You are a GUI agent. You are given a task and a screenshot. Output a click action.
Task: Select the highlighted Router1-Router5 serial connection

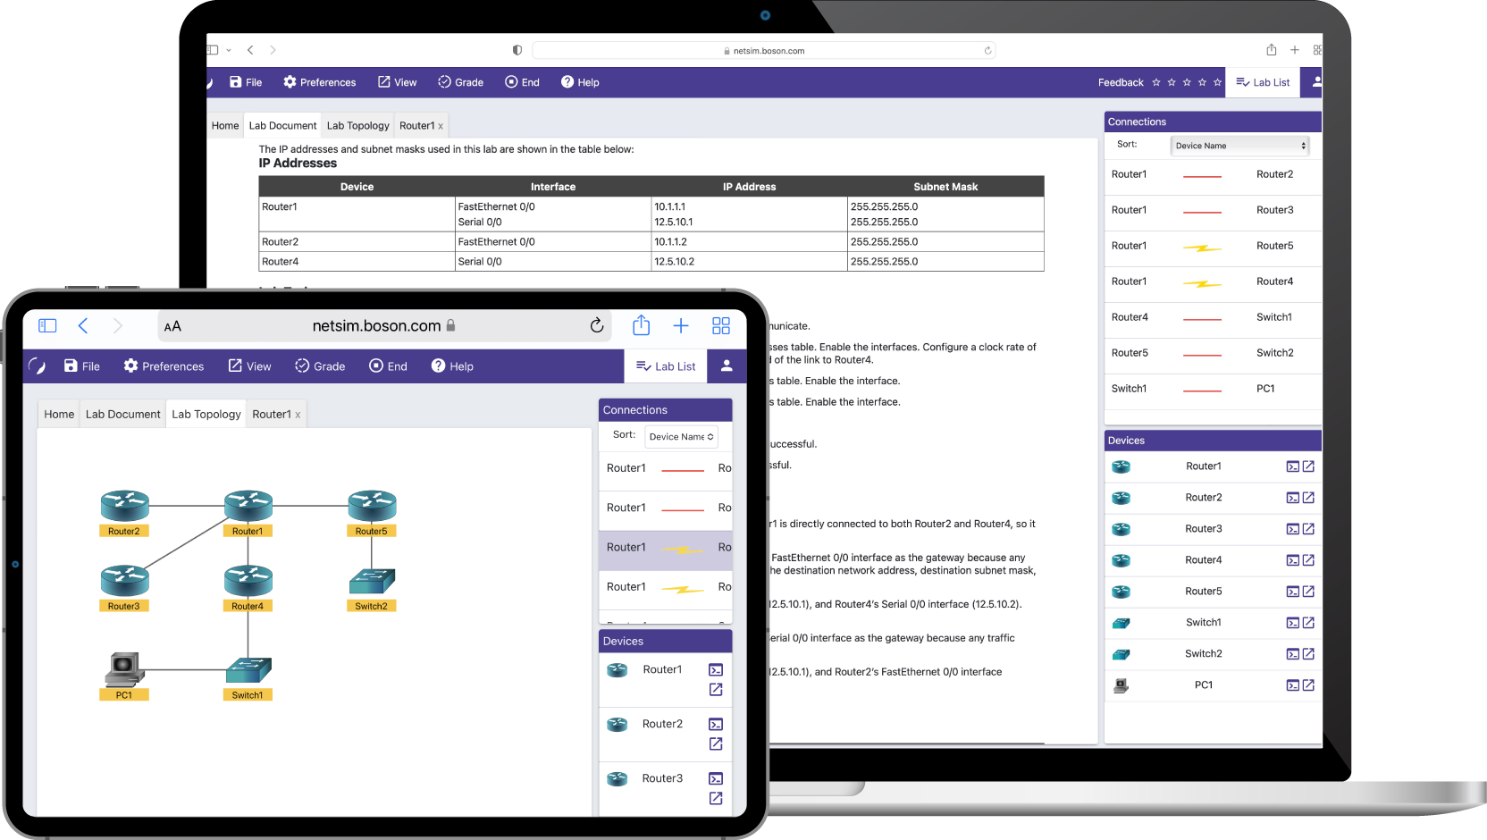pos(665,549)
